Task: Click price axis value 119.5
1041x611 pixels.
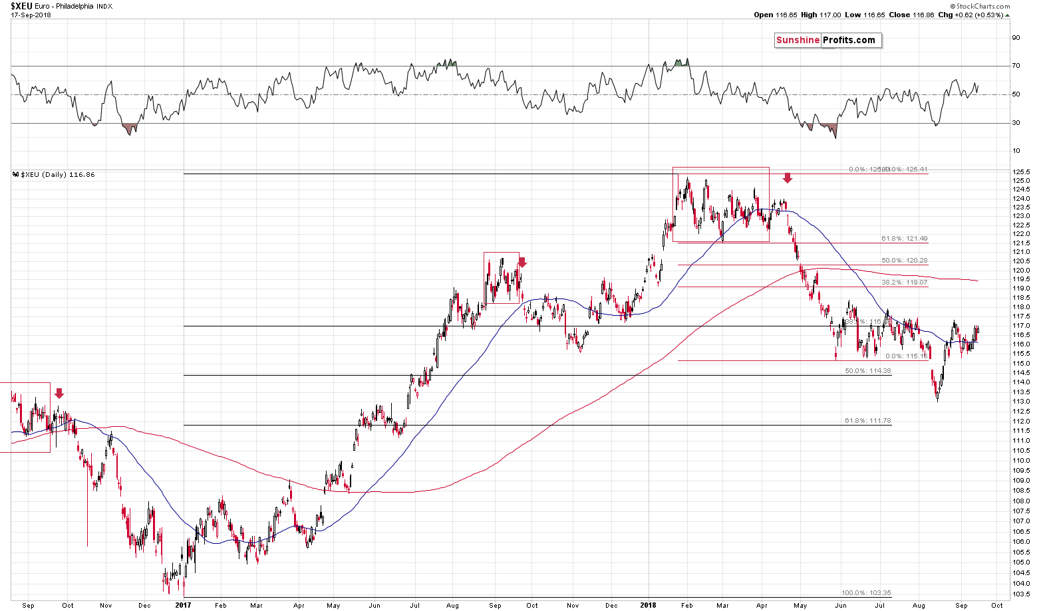Action: [x=1021, y=280]
